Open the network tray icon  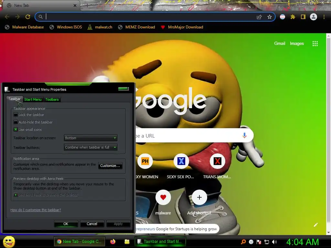tap(267, 242)
